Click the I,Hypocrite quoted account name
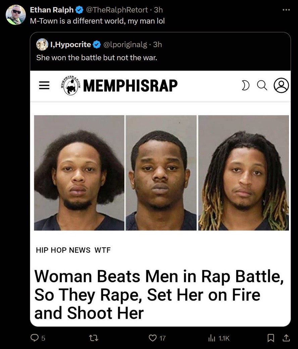This screenshot has width=298, height=349. point(70,44)
